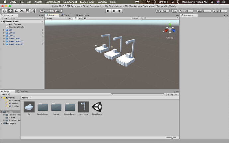Adjust the asset icon size slider
The image size is (229, 143).
171,138
